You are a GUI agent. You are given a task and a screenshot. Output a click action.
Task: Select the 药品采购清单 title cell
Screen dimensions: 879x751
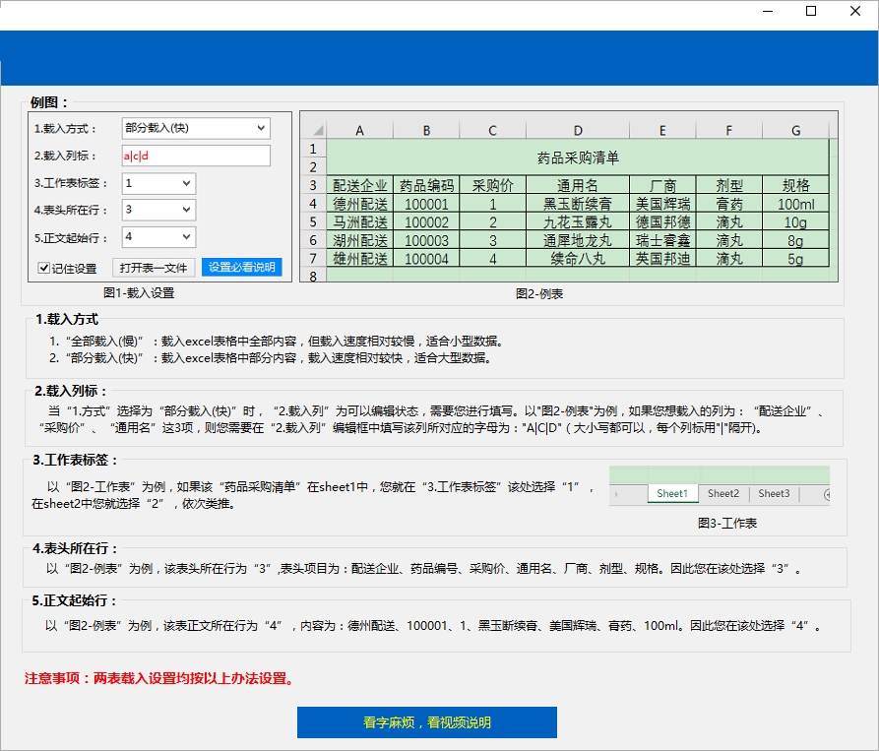coord(578,157)
